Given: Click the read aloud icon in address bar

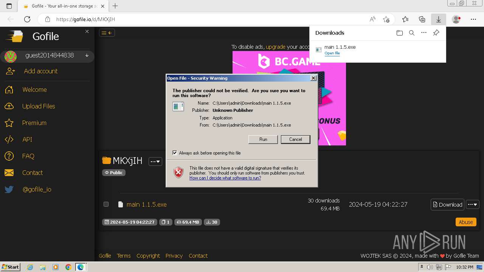Looking at the screenshot, I should coord(372,19).
